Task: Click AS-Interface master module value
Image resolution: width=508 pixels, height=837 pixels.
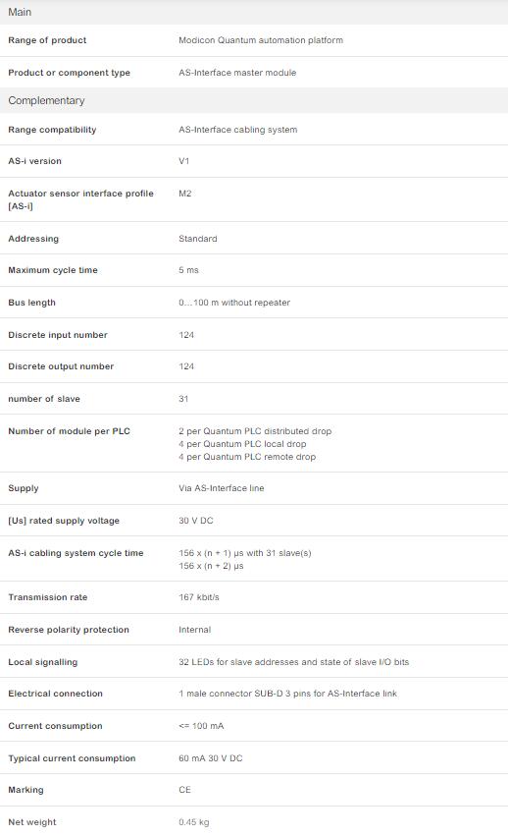Action: tap(237, 73)
